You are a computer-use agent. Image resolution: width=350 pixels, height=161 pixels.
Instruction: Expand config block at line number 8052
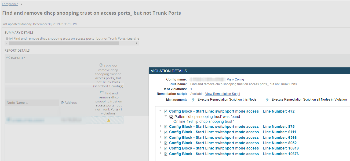pyautogui.click(x=161, y=142)
